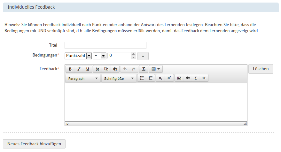Apply superscript formatting

point(169,78)
